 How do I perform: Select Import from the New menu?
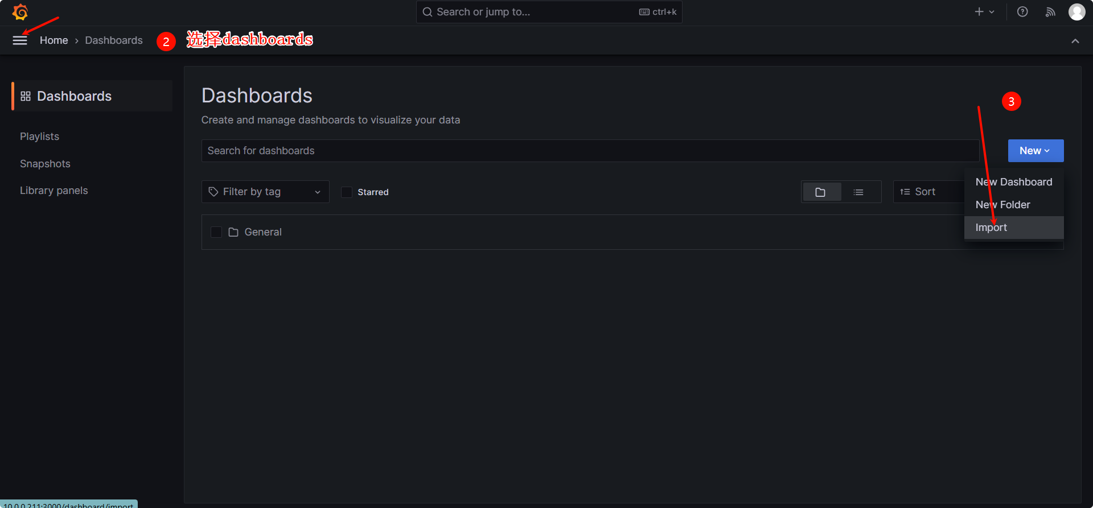[x=991, y=228]
